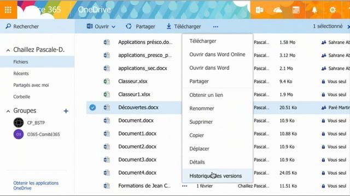Click shared icon on Découvertes.docx row
This screenshot has width=350, height=196.
324,108
